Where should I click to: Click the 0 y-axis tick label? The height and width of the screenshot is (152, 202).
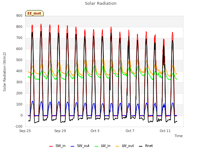click(21, 116)
